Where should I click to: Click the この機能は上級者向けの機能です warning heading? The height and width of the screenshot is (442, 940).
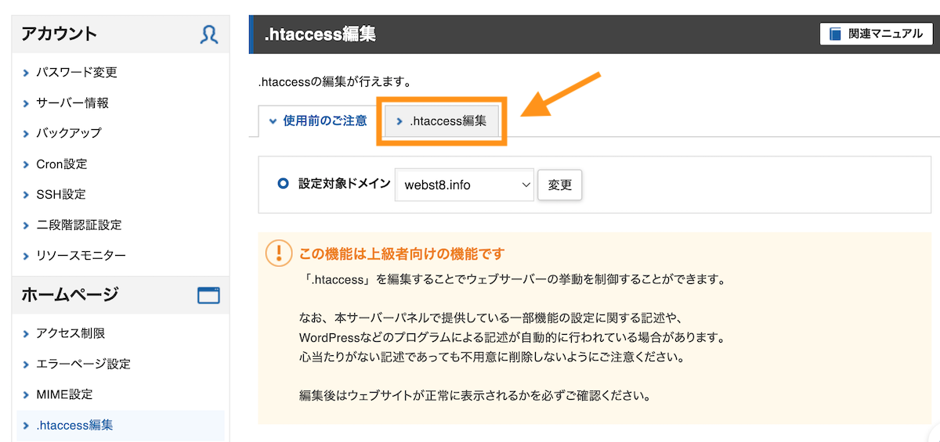pos(402,253)
